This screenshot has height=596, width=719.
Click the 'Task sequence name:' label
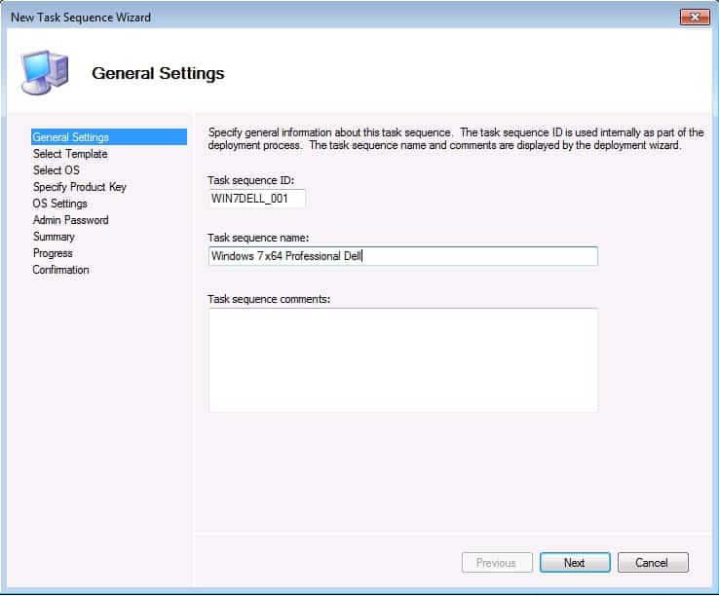[258, 238]
